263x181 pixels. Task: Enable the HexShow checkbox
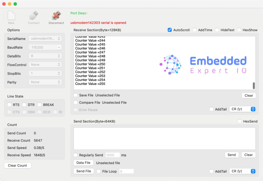[239, 30]
